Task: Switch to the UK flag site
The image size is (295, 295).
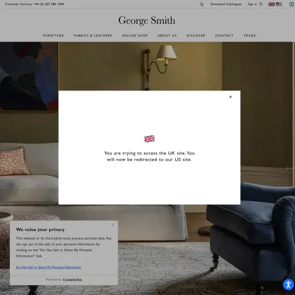Action: point(271,4)
